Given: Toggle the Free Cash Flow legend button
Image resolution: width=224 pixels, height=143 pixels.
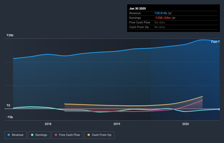Looking at the screenshot, I should 67,135.
